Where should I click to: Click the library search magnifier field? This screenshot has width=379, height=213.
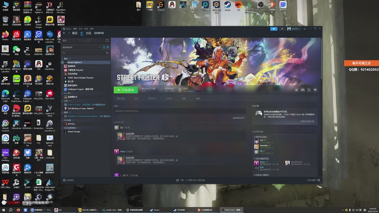[83, 53]
